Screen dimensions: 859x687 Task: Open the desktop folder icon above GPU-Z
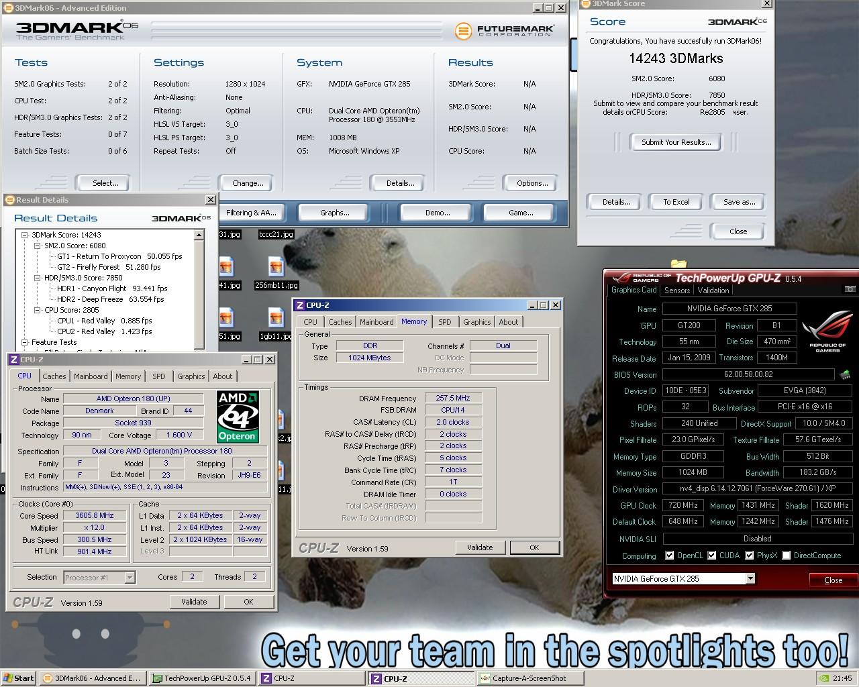pyautogui.click(x=678, y=264)
